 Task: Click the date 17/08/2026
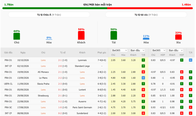(x=23, y=107)
